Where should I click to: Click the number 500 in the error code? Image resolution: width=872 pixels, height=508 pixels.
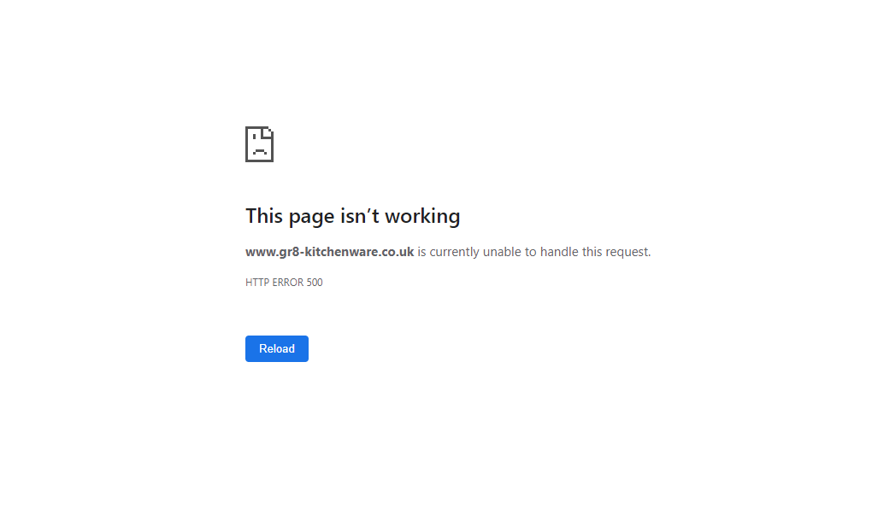pos(315,283)
